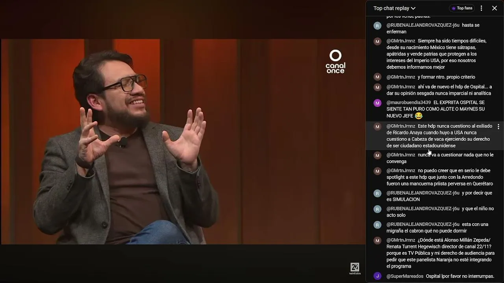
Task: Click avatar beside "Este hdp nunca cuestiono" message
Action: (378, 127)
